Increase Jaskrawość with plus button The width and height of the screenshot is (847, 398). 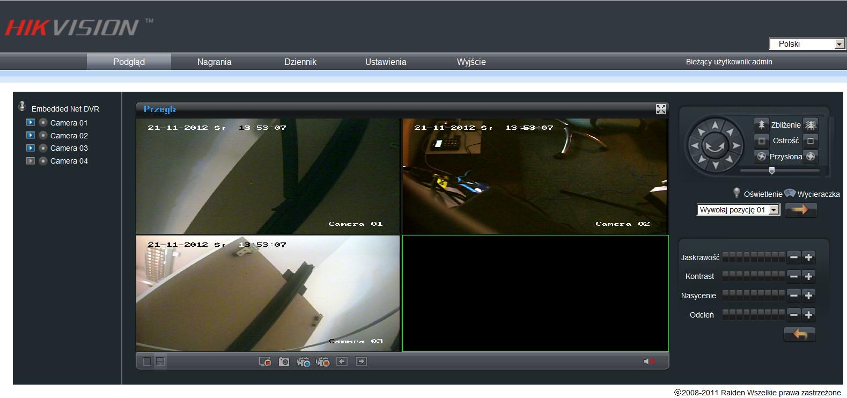[x=809, y=257]
